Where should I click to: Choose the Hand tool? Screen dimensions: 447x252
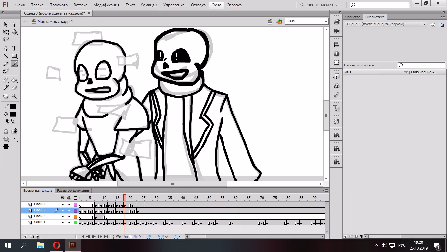[6, 96]
